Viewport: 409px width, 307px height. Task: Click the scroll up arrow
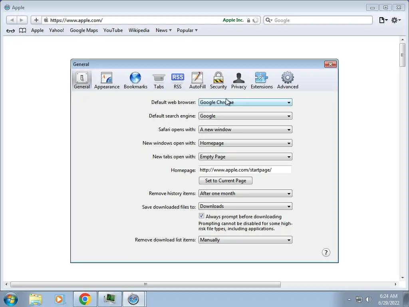402,40
